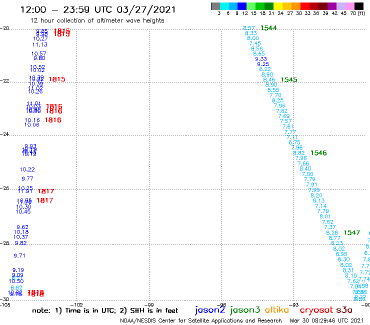This screenshot has width=370, height=325.
Task: Select wave height value 9.77
Action: 27,178
